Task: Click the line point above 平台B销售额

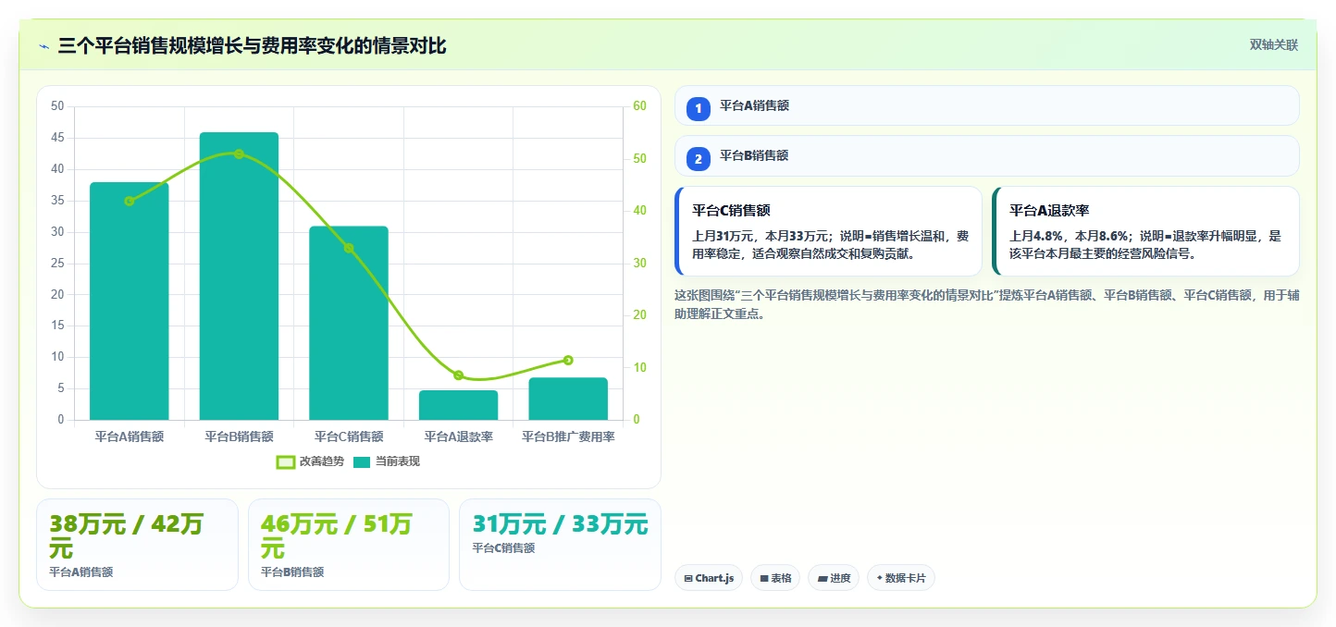Action: 239,154
